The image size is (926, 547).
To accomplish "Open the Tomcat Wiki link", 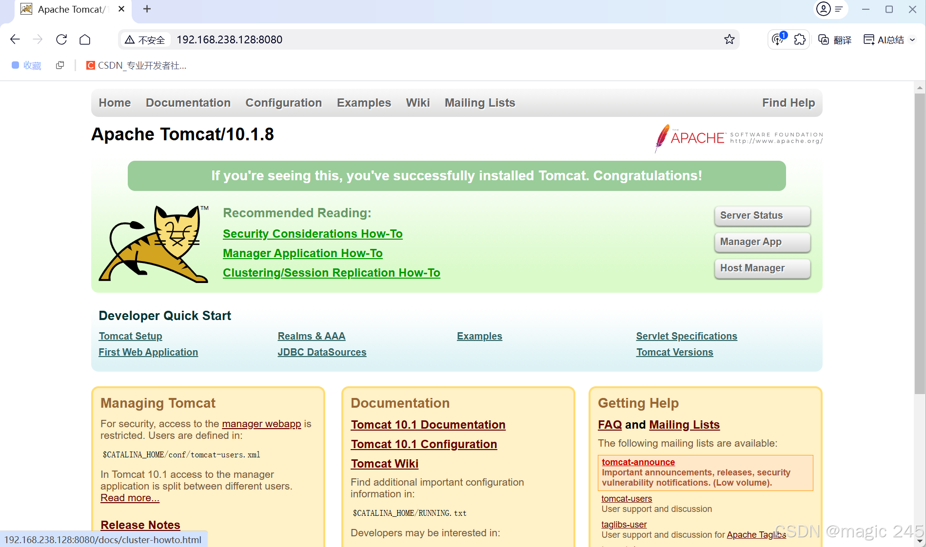I will (385, 464).
